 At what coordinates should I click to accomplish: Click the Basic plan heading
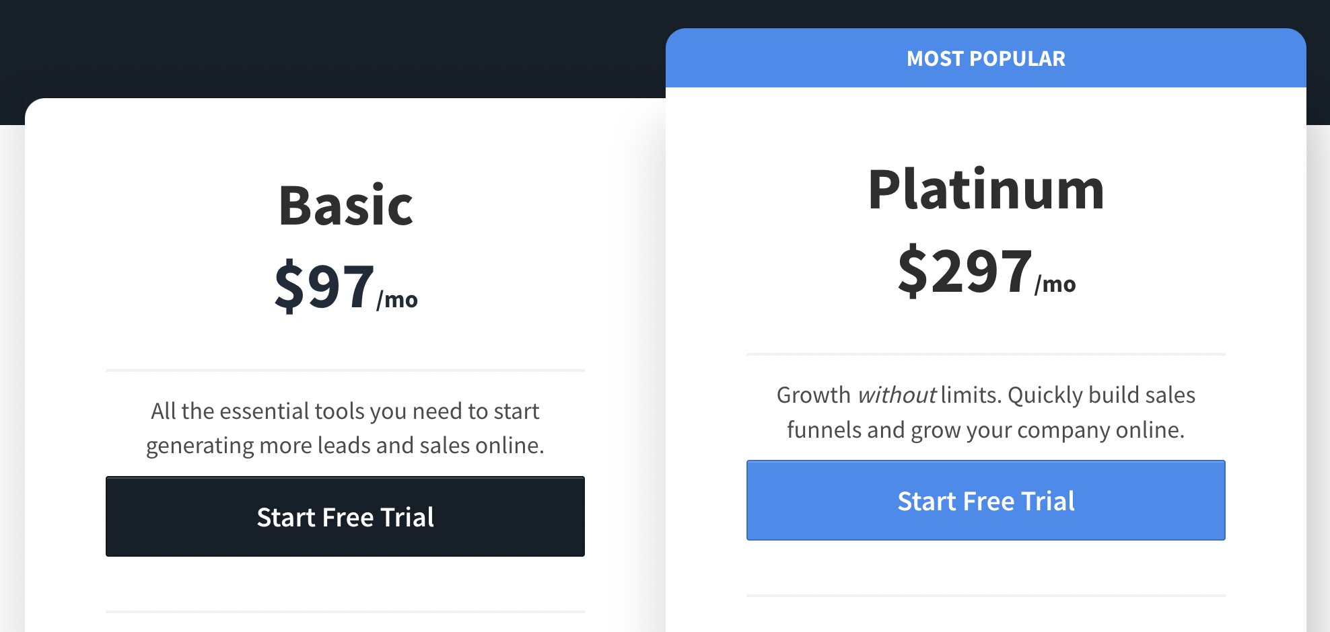[347, 205]
